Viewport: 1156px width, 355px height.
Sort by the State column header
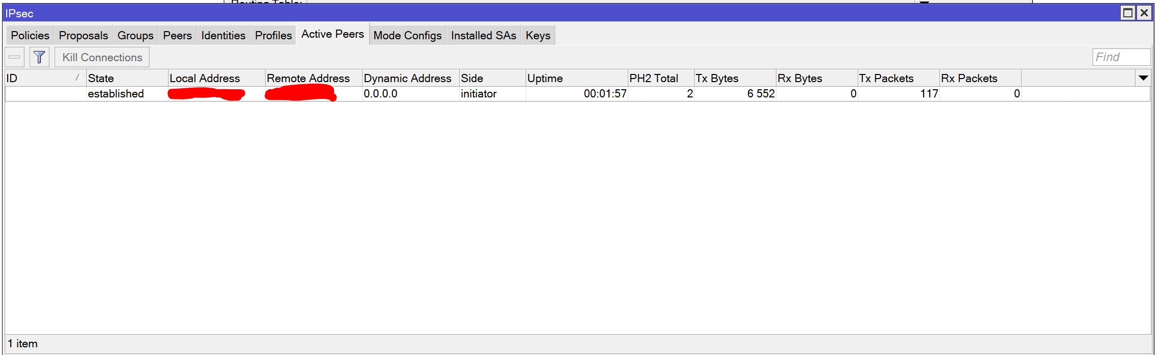127,78
